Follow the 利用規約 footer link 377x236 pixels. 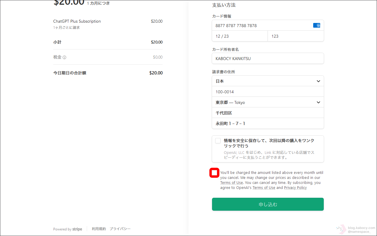99,229
